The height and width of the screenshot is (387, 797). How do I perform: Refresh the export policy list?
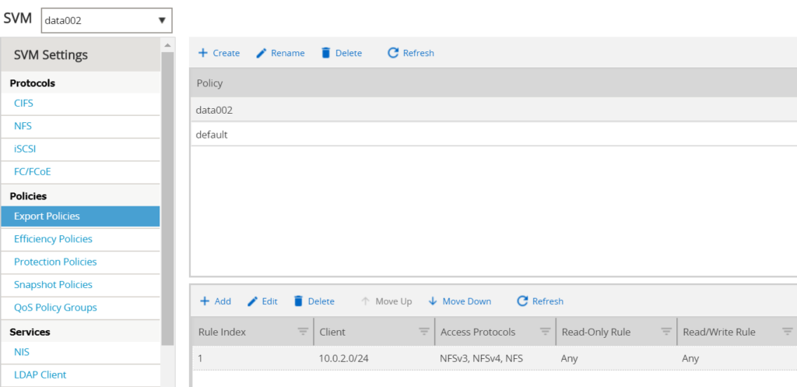pyautogui.click(x=410, y=53)
